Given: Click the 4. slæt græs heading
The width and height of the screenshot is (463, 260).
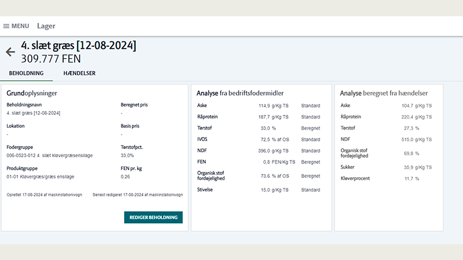Looking at the screenshot, I should coord(78,45).
